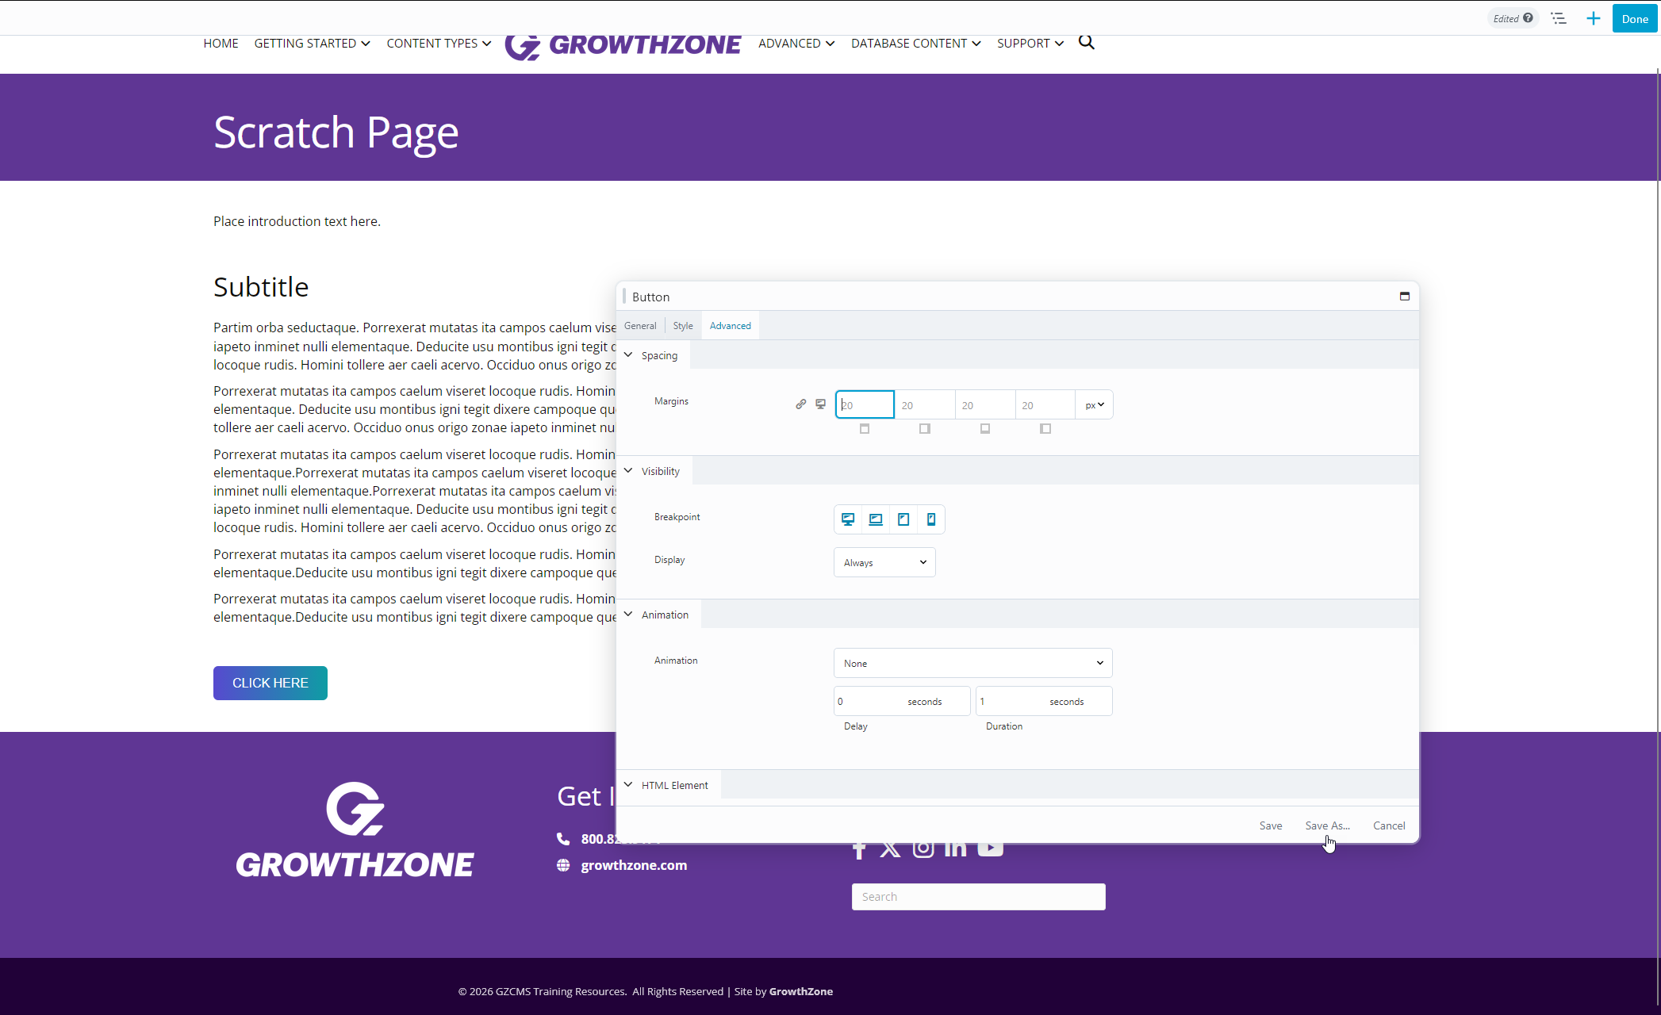This screenshot has width=1661, height=1015.
Task: Click the help icon next to Edited
Action: 1528,18
